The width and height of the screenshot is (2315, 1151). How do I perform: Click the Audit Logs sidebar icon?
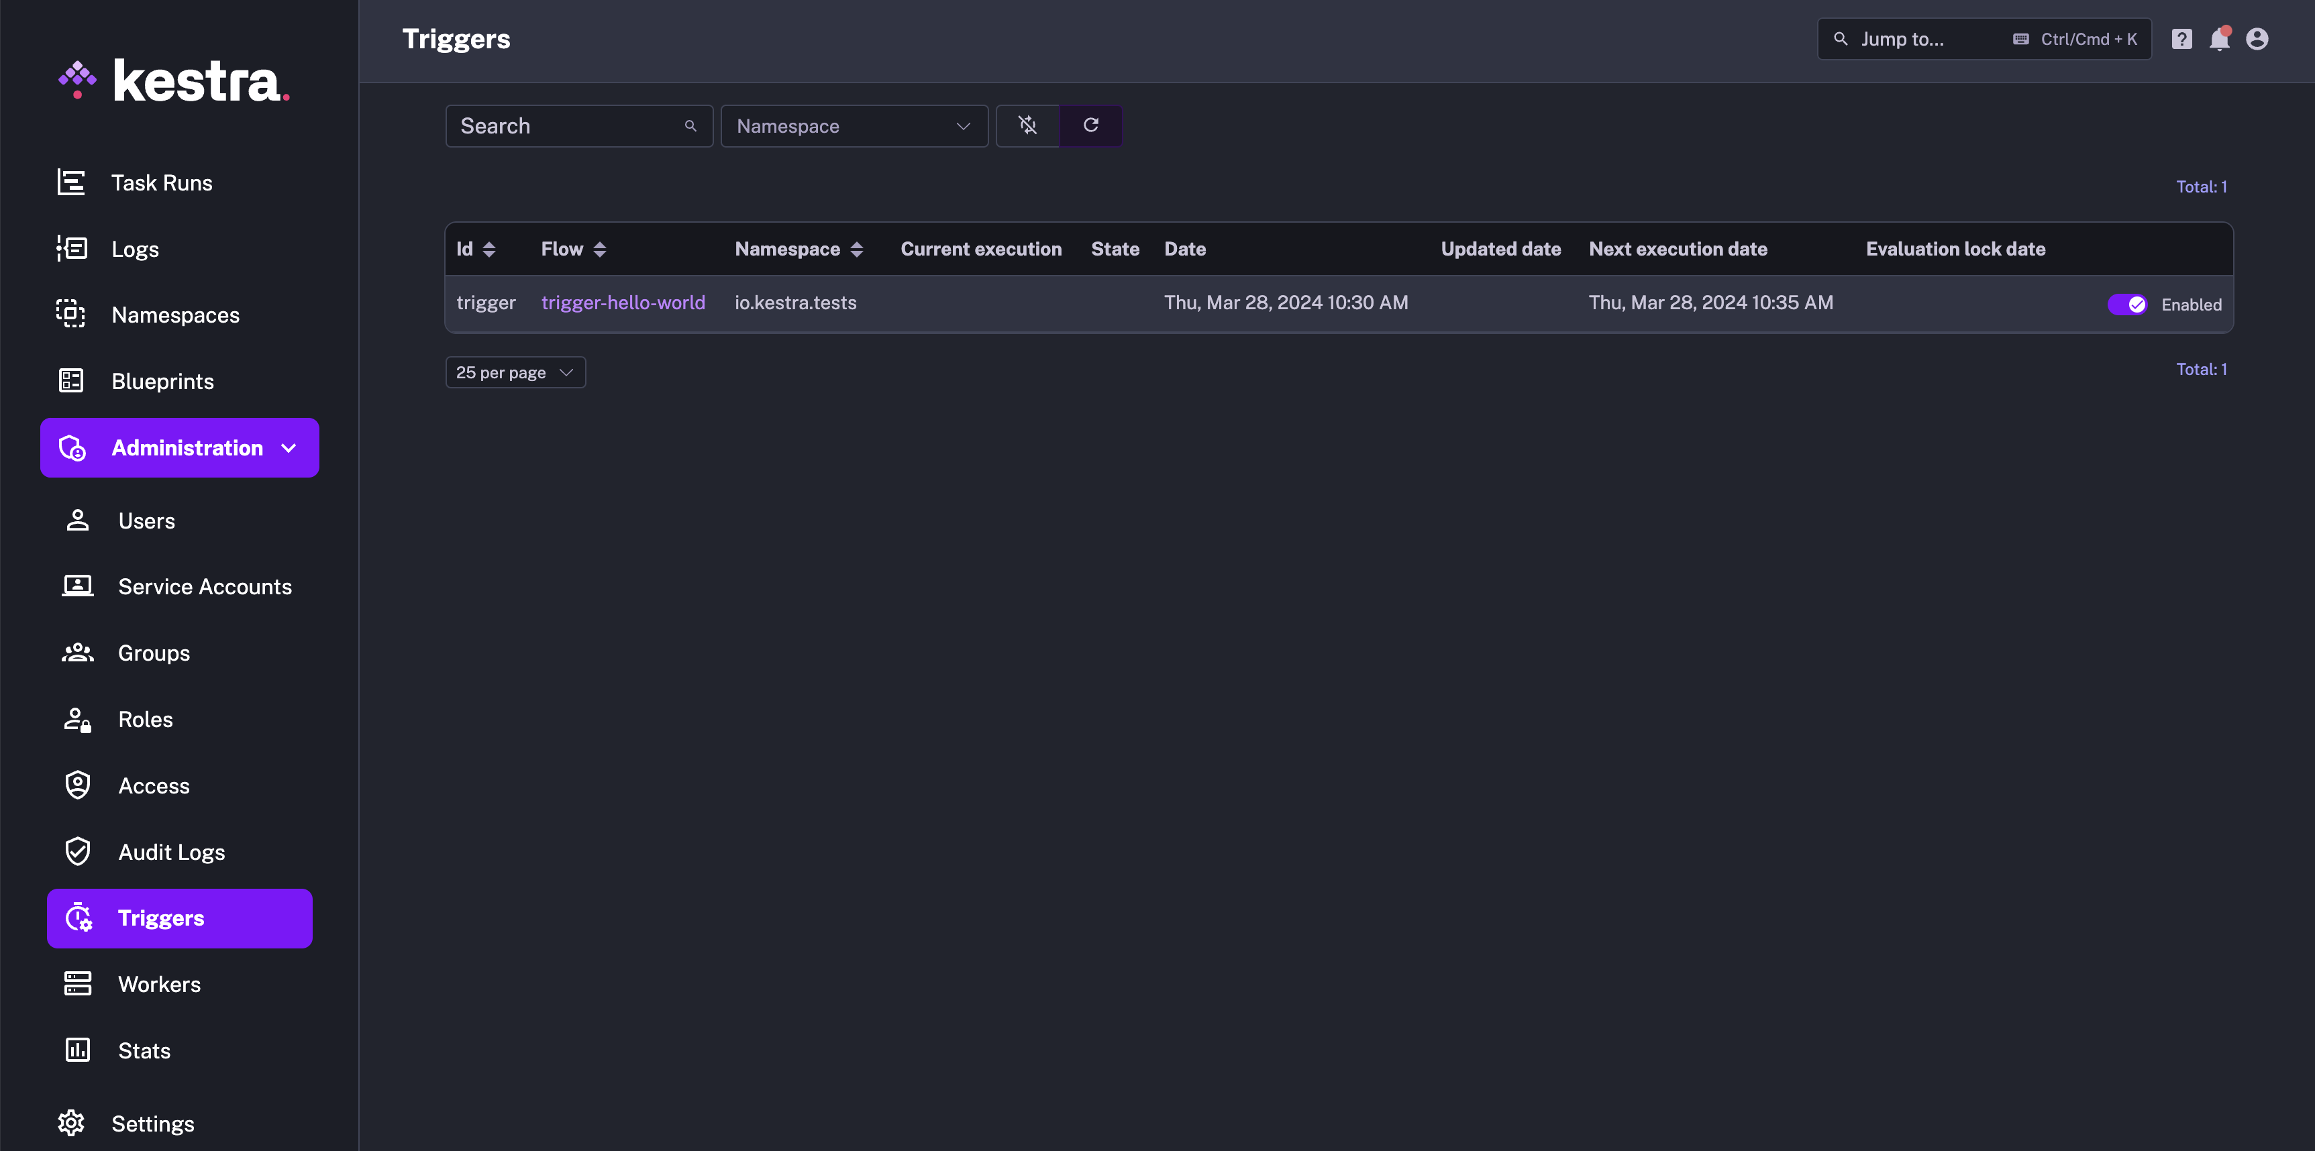pyautogui.click(x=76, y=850)
